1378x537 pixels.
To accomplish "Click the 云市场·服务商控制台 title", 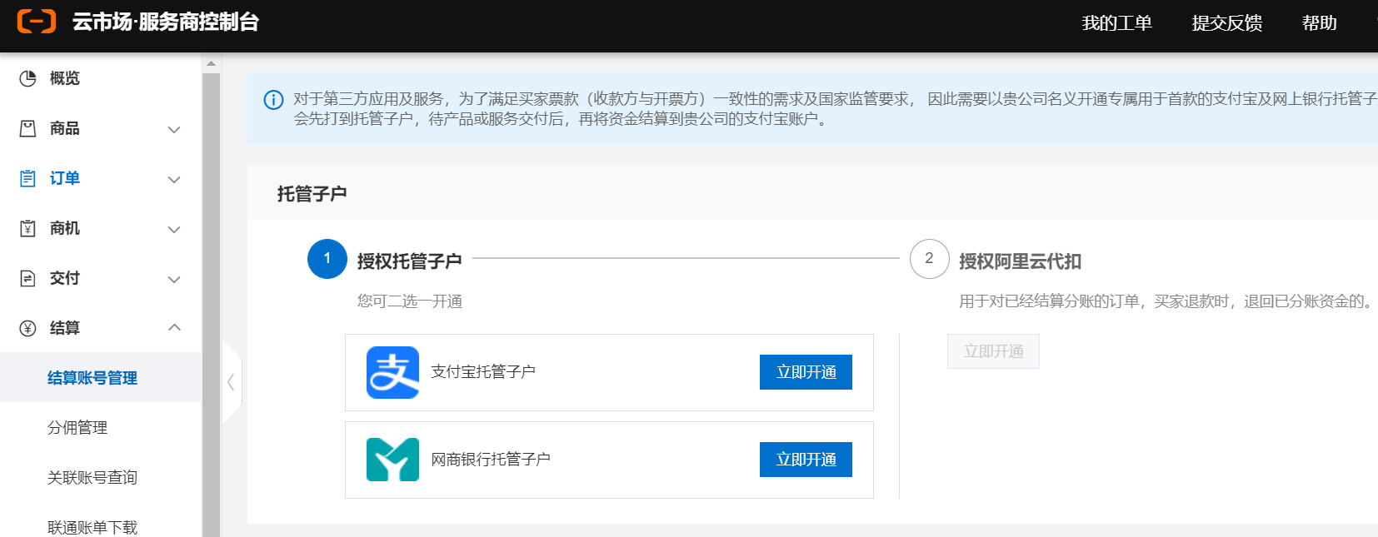I will [166, 22].
